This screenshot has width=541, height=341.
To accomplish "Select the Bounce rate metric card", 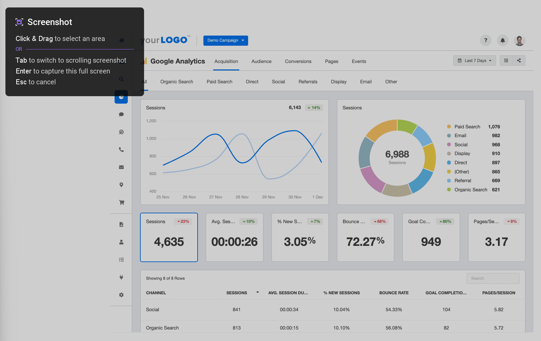I will pyautogui.click(x=365, y=237).
